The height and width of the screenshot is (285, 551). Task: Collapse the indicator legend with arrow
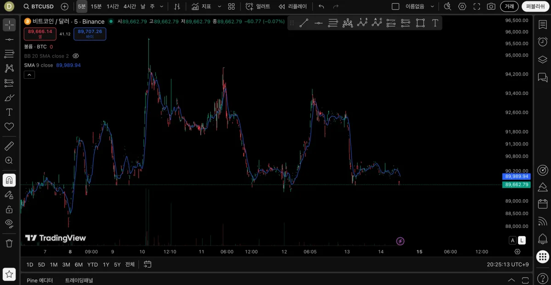click(x=29, y=75)
